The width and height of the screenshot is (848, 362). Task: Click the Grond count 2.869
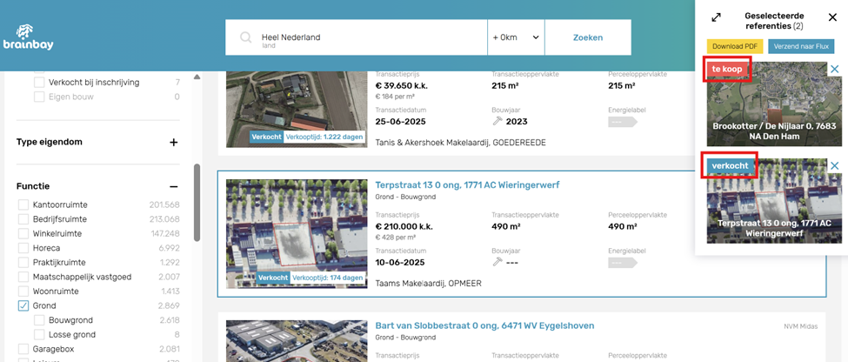[169, 305]
